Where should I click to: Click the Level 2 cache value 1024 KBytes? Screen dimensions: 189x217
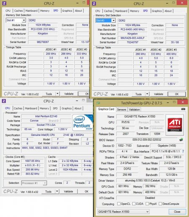click(70, 169)
